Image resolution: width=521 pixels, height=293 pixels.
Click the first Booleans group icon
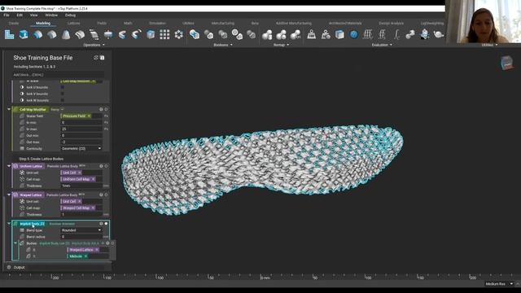(x=195, y=34)
